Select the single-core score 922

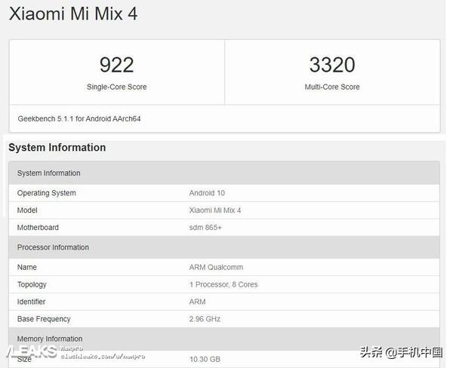[x=117, y=65]
